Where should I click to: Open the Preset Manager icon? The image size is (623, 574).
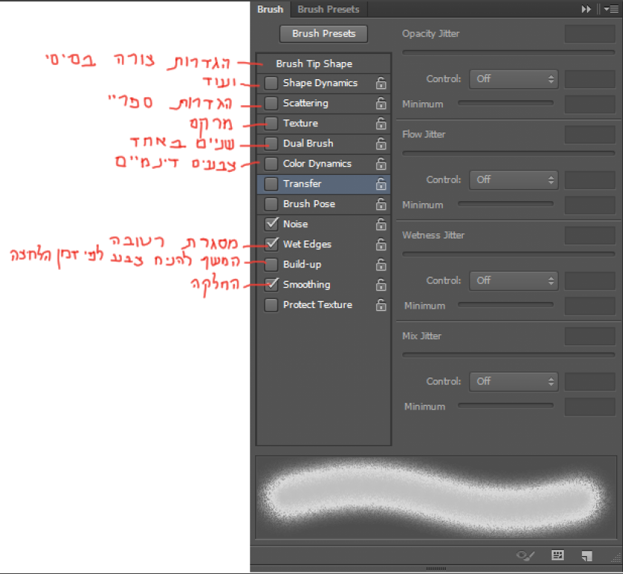[557, 555]
